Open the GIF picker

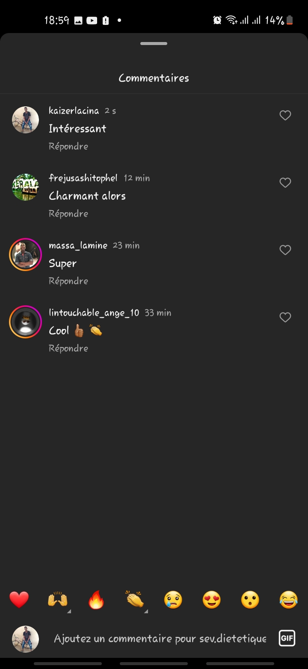287,638
